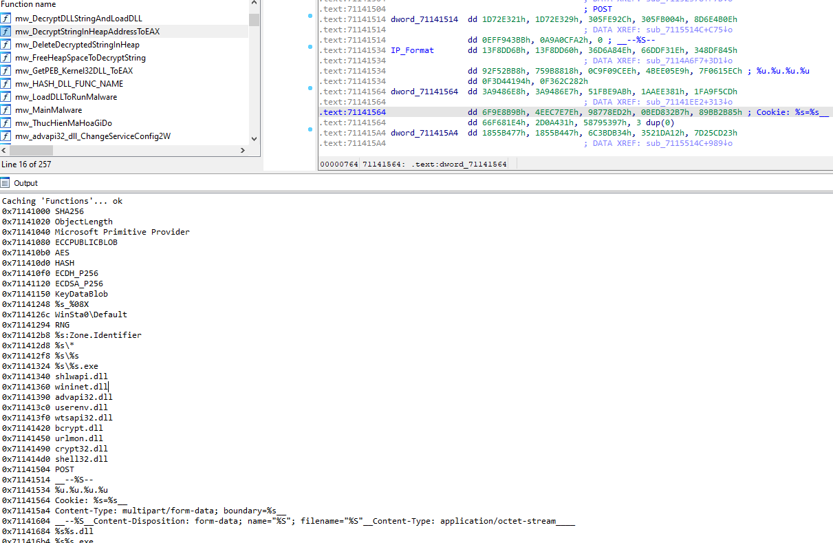Click the Content-Type: multipart/form-data output line

144,511
